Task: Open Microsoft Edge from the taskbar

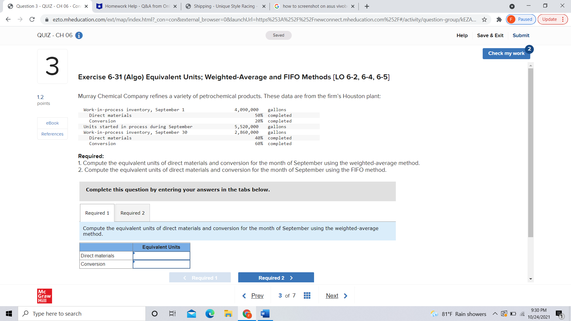Action: tap(210, 314)
